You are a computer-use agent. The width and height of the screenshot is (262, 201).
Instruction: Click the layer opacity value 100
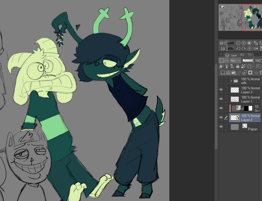258,60
